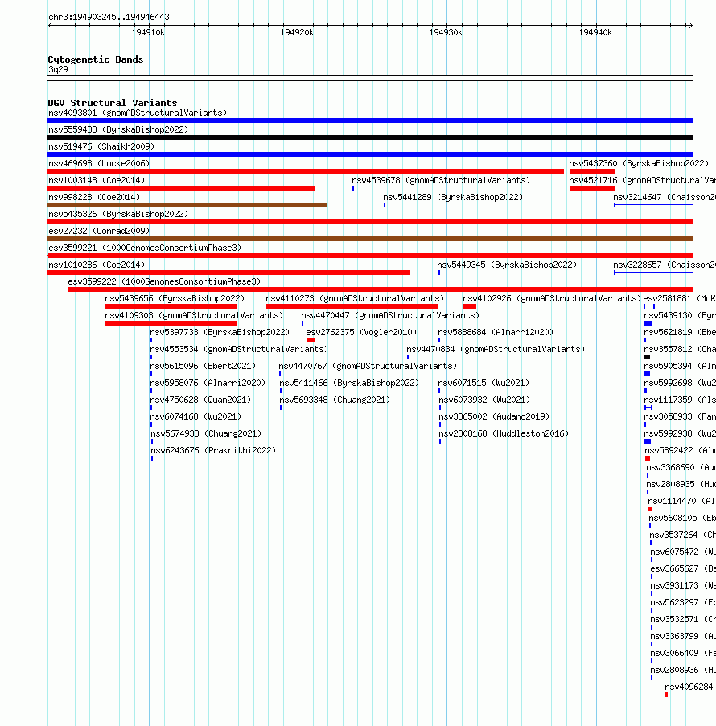
Task: Open the nsv5449345 ByrskaBishop2022 label
Action: click(507, 265)
